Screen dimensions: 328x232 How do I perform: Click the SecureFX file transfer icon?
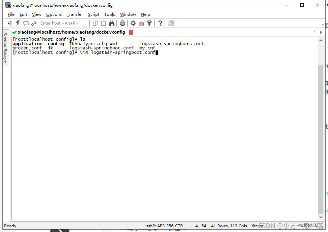coord(171,23)
